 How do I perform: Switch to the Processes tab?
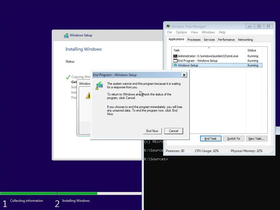pos(194,40)
